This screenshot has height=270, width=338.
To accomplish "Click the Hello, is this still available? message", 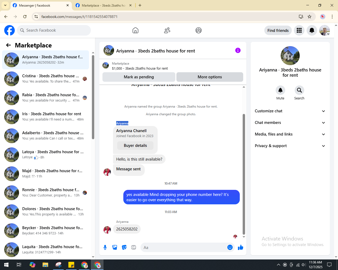I will pos(139,159).
